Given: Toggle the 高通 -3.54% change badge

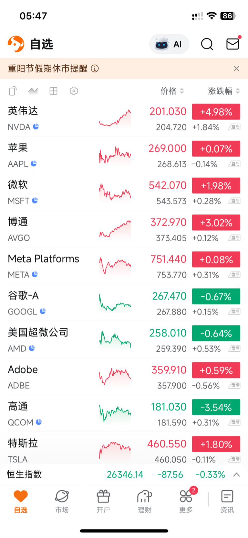Looking at the screenshot, I should 216,407.
